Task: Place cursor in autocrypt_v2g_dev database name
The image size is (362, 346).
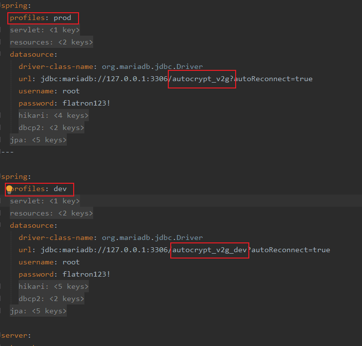Action: [210, 250]
